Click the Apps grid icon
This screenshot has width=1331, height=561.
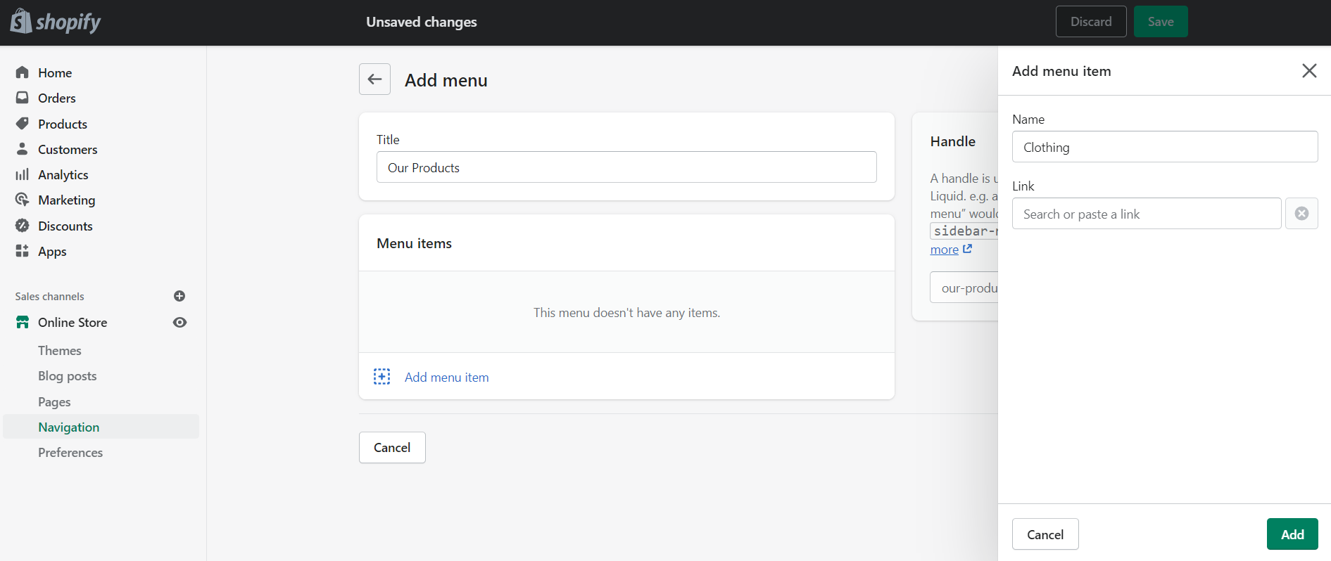coord(23,251)
